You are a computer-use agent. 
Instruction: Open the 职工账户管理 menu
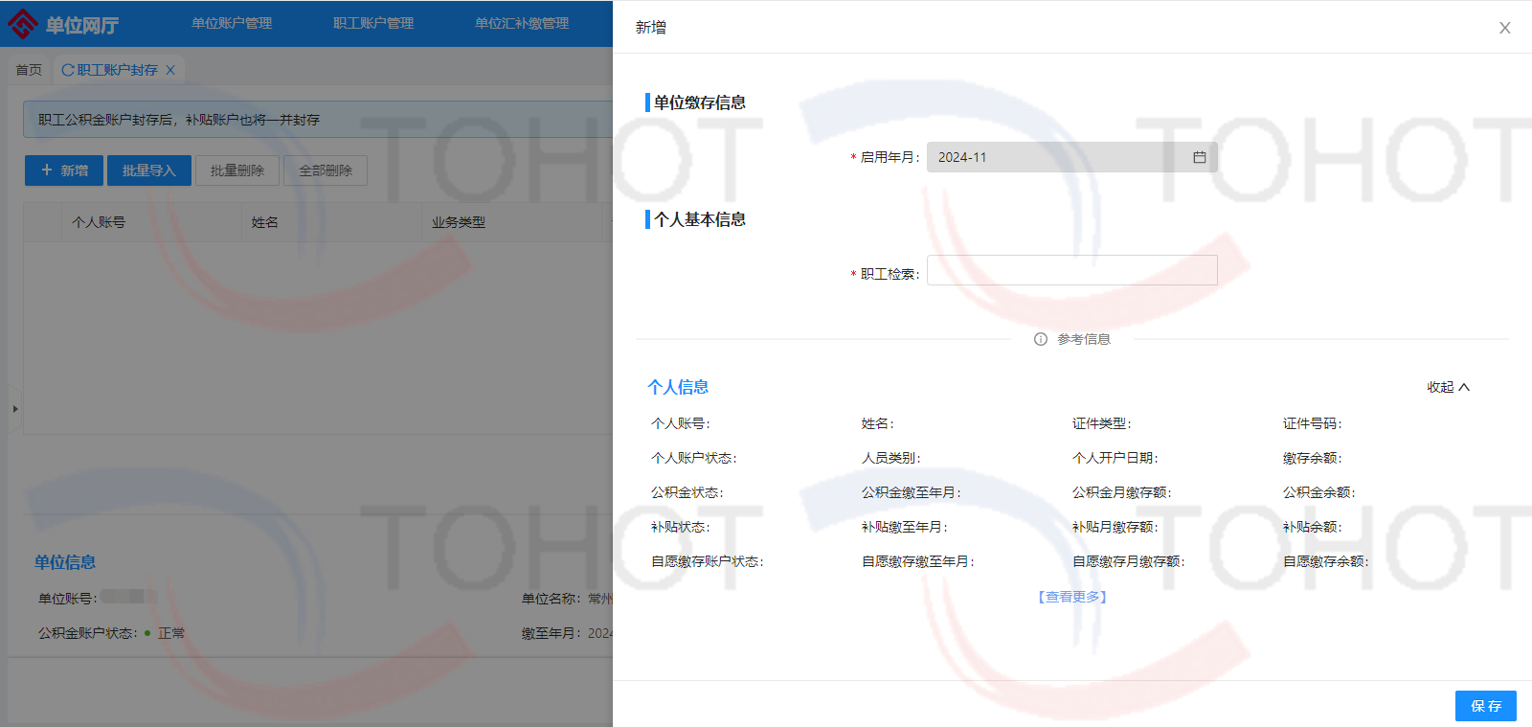(373, 23)
